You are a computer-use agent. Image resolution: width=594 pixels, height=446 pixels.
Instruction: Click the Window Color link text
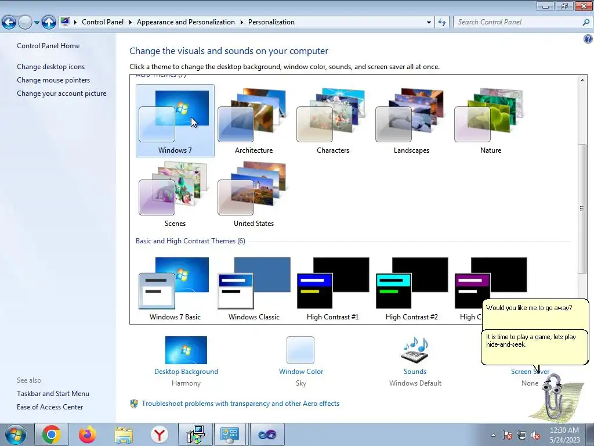pyautogui.click(x=301, y=372)
